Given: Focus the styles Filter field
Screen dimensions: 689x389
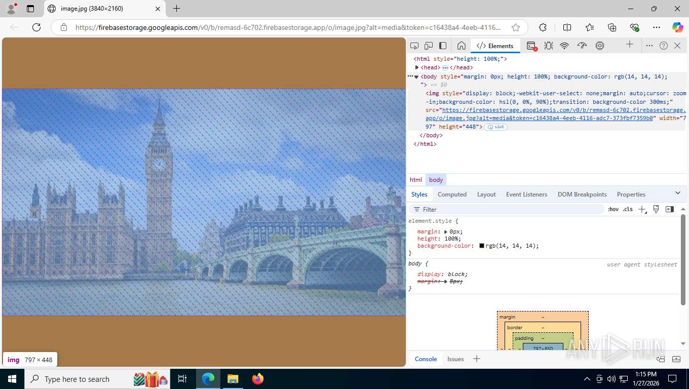Looking at the screenshot, I should pos(507,209).
